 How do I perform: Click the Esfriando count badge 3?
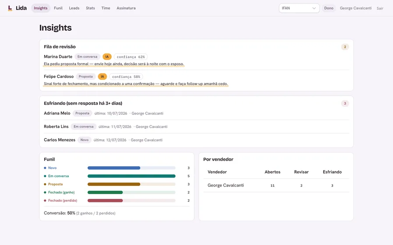(345, 104)
